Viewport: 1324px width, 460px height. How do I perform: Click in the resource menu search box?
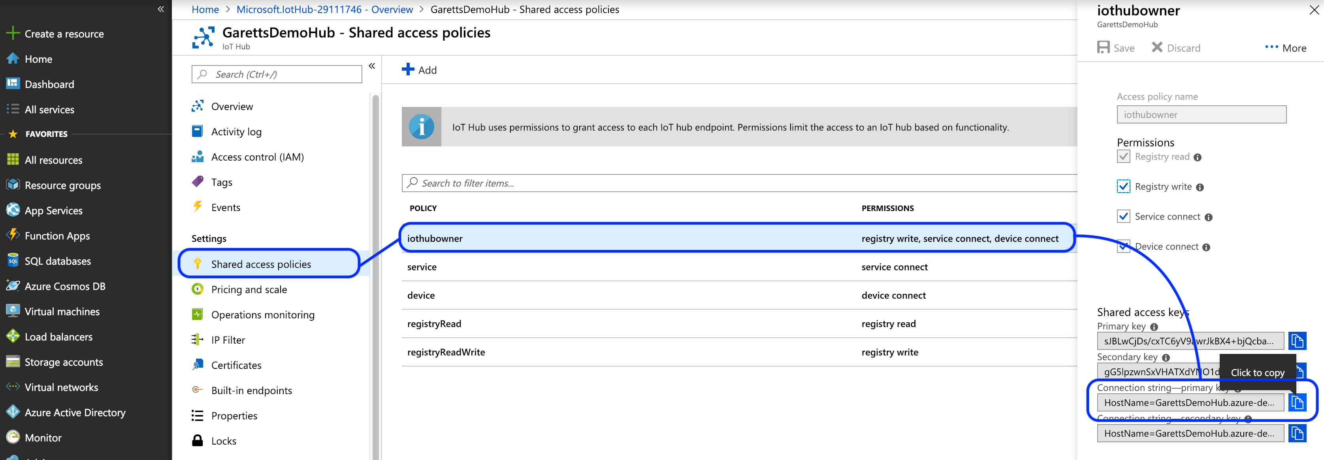click(277, 74)
